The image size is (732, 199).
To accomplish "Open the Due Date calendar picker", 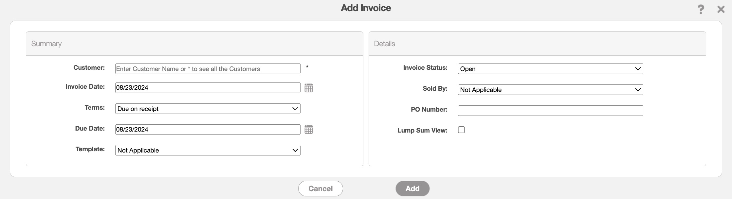I will tap(308, 130).
